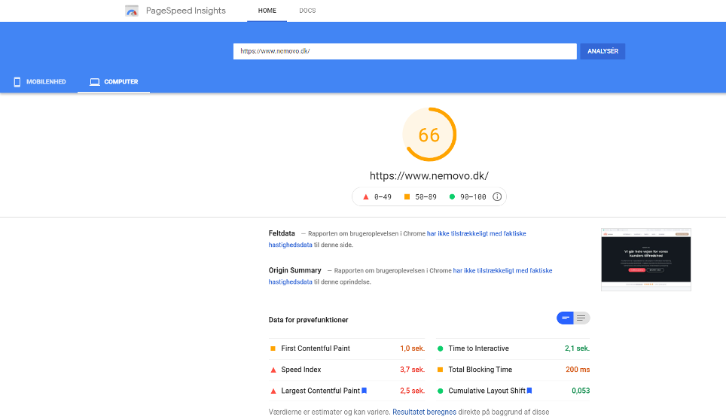Click the orange square 50–89 legend icon
The height and width of the screenshot is (417, 726).
point(407,196)
